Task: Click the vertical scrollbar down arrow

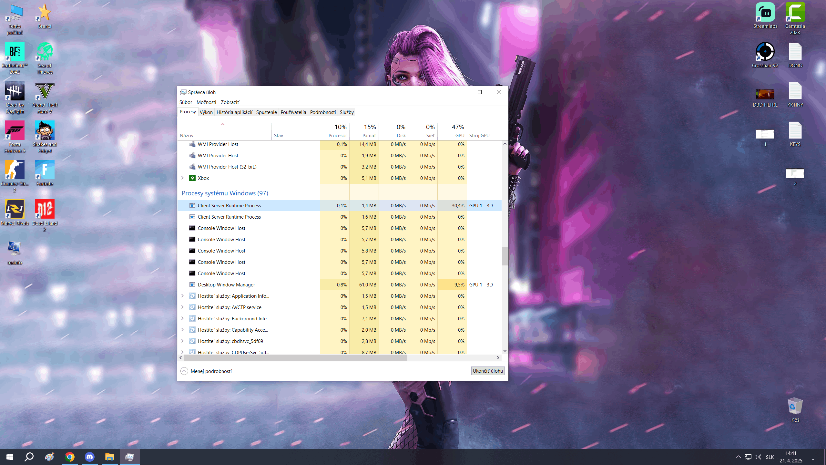Action: click(x=505, y=351)
